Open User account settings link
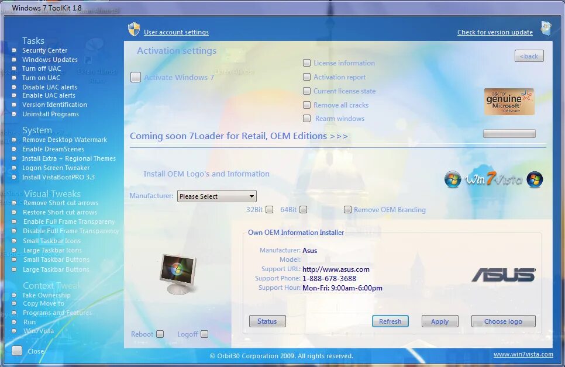 [176, 32]
